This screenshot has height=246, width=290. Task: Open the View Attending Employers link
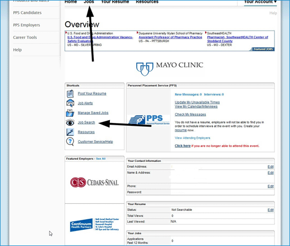click(x=192, y=138)
